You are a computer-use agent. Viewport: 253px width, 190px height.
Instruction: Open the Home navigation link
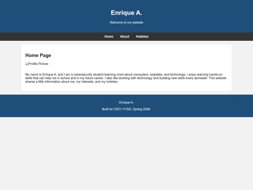(x=109, y=37)
